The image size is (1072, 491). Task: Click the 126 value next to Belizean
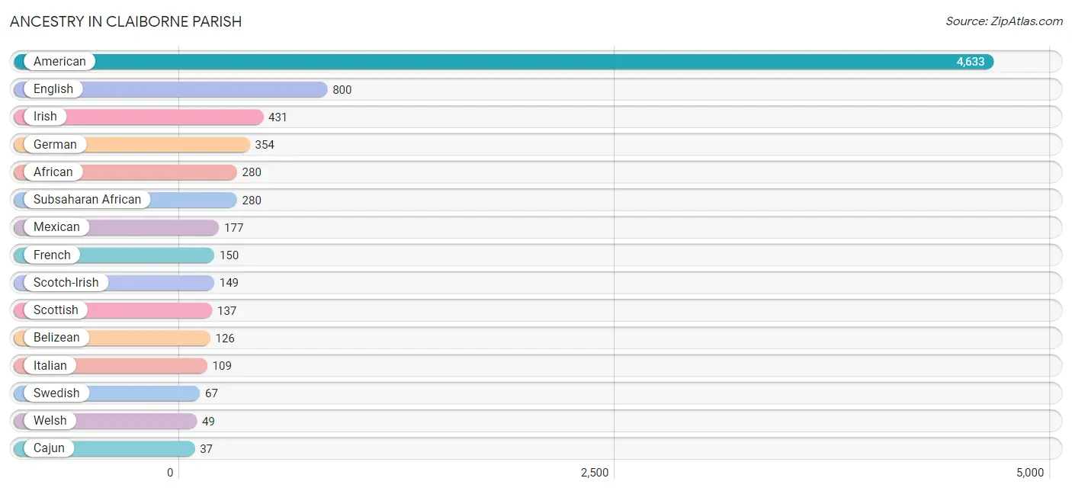pyautogui.click(x=225, y=339)
